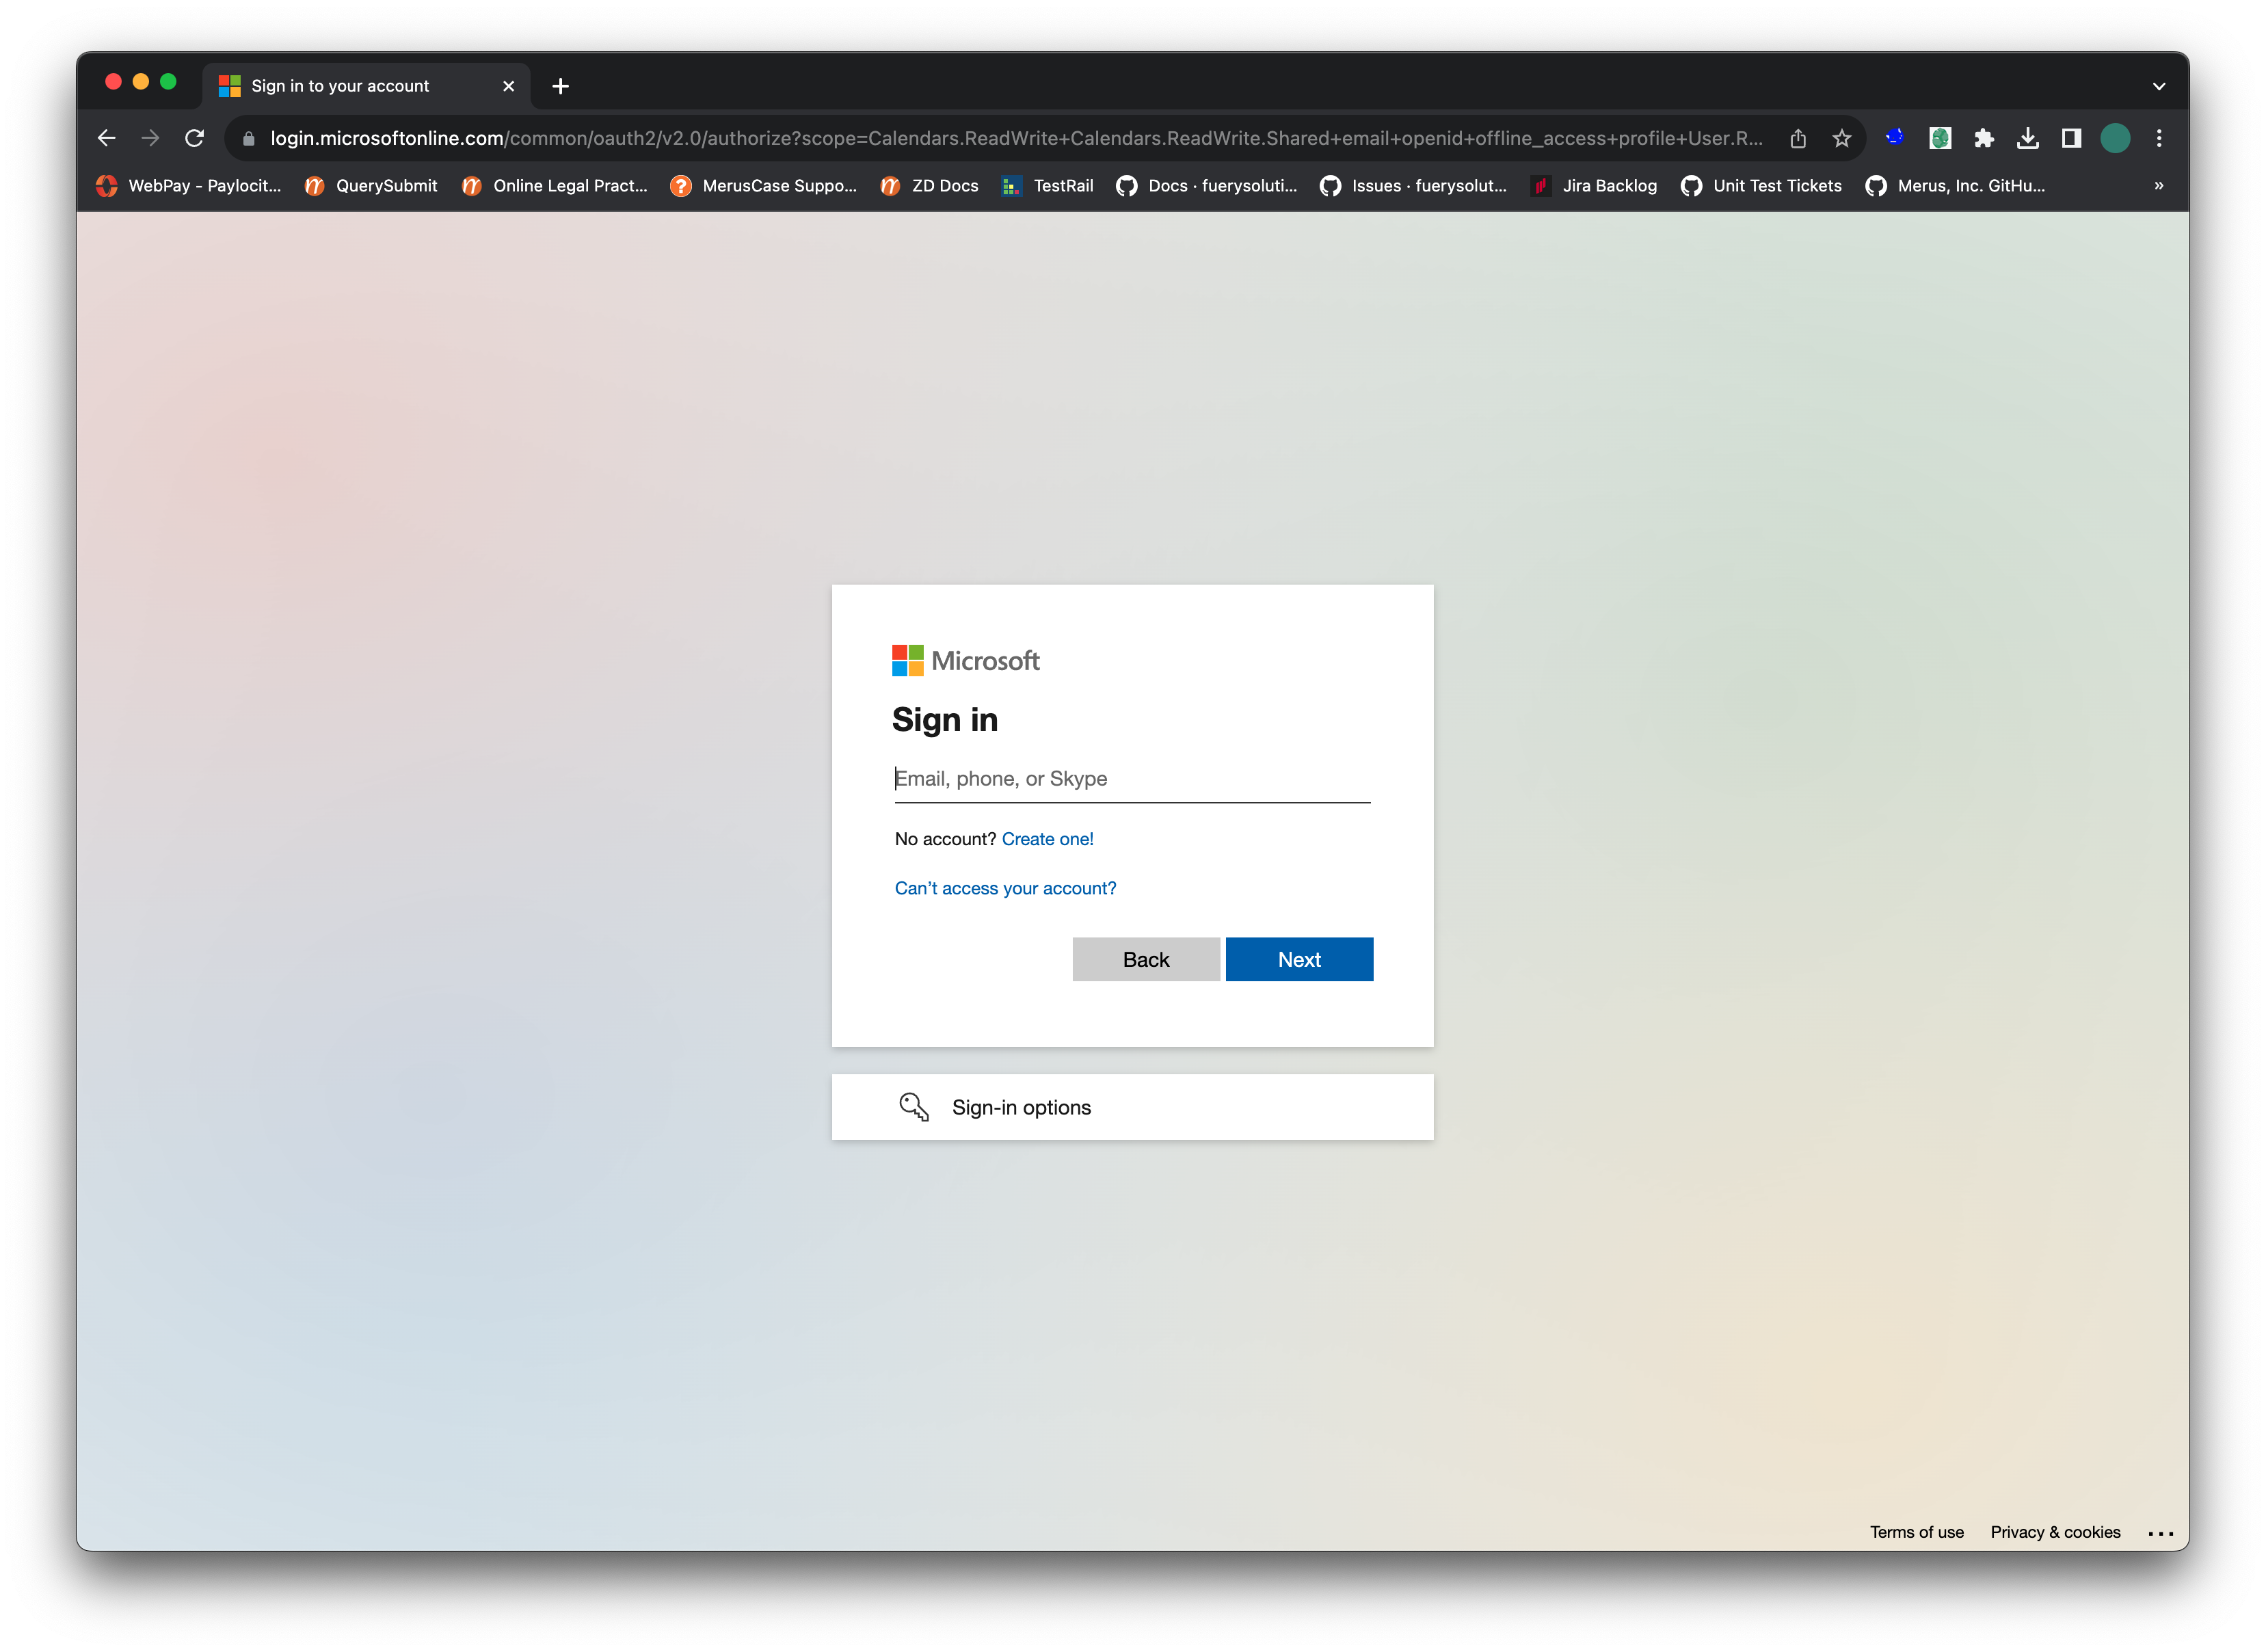Click the key icon beside Sign-in options
Image resolution: width=2266 pixels, height=1652 pixels.
[914, 1107]
